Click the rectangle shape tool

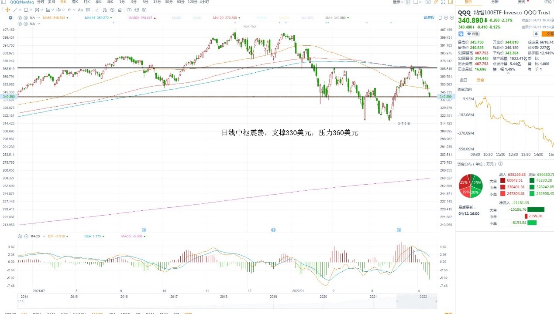(26, 10)
